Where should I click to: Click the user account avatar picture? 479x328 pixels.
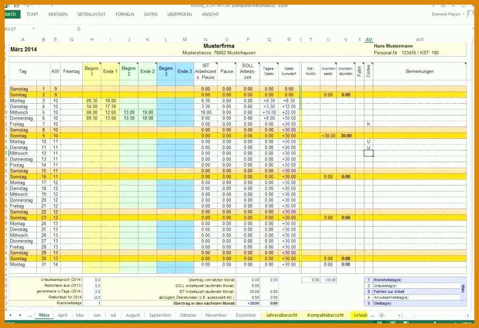click(x=471, y=14)
